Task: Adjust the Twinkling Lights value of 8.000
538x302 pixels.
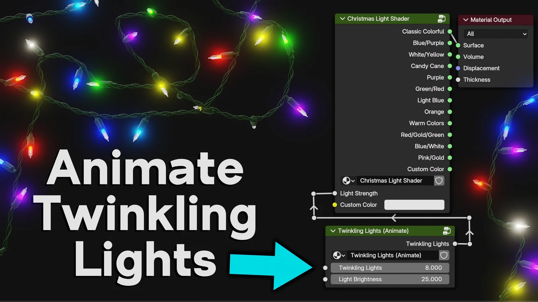Action: coord(390,268)
